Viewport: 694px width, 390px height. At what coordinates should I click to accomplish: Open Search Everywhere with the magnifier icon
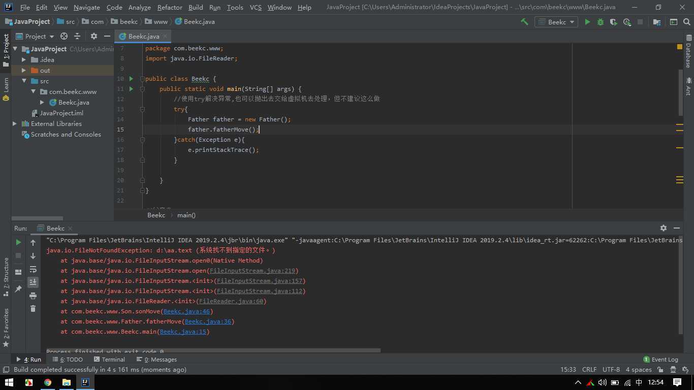(687, 22)
